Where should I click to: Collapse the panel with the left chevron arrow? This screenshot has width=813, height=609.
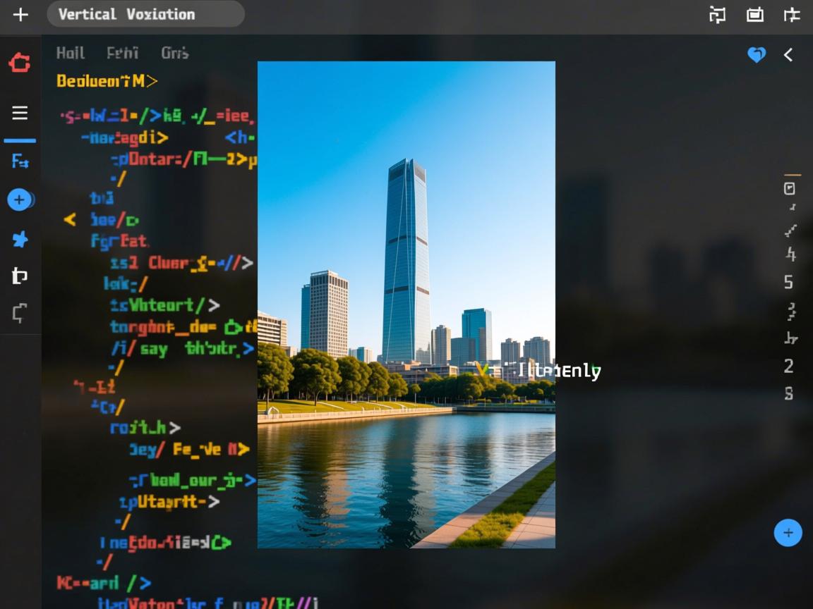tap(788, 55)
